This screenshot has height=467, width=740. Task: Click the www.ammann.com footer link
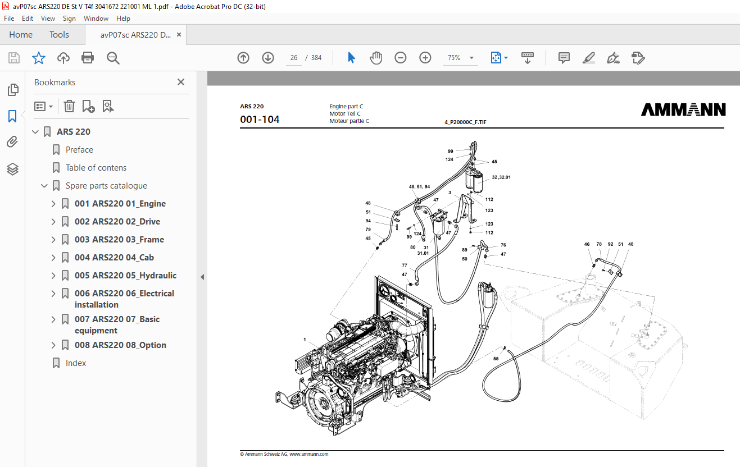tap(308, 454)
